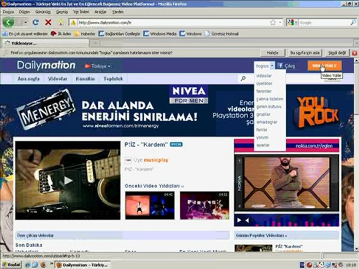The width and height of the screenshot is (359, 269).
Task: Select videolar in the user dropdown
Action: click(x=264, y=76)
